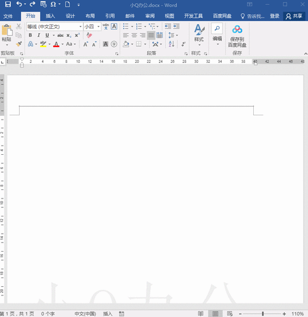This screenshot has width=308, height=317.
Task: Click the 登录 sign-in link
Action: (275, 16)
